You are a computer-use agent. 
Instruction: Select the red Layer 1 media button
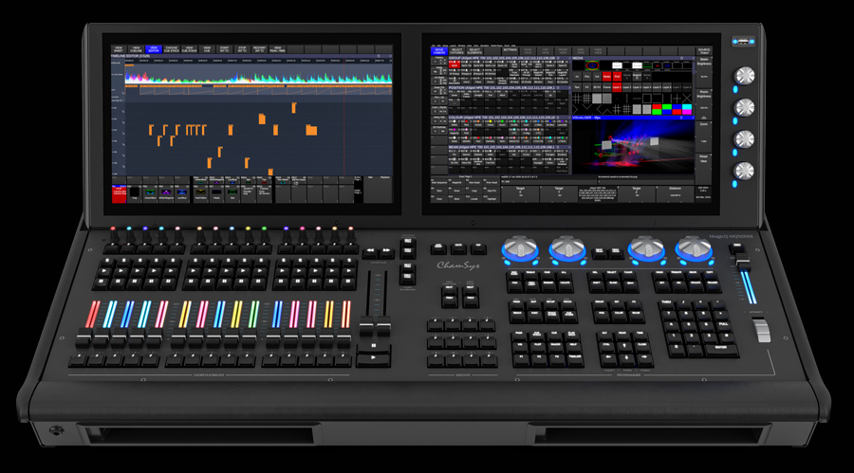pos(617,87)
